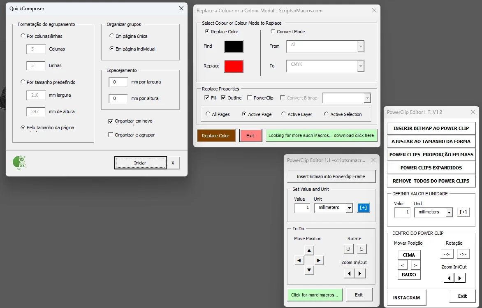Click the < move-left button in PowerClip Editor HT
This screenshot has width=482, height=308.
pyautogui.click(x=402, y=265)
